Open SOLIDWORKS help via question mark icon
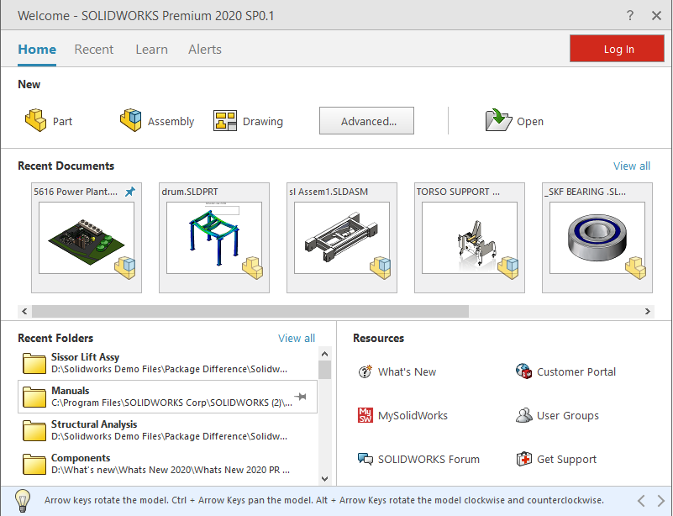 point(629,15)
